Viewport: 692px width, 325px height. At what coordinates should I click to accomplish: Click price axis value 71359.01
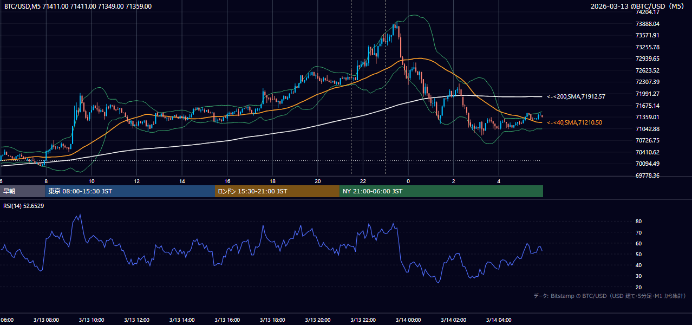(x=648, y=117)
